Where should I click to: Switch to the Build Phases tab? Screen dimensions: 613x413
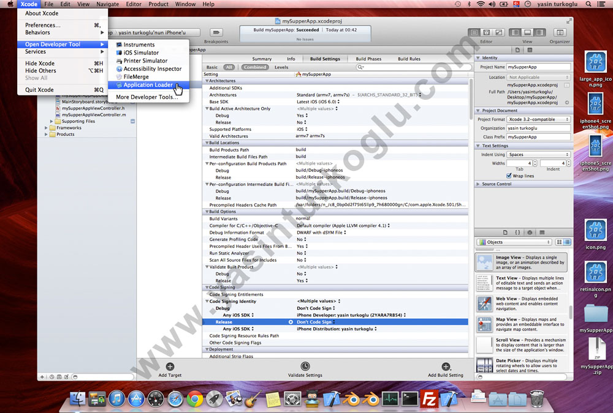point(368,59)
